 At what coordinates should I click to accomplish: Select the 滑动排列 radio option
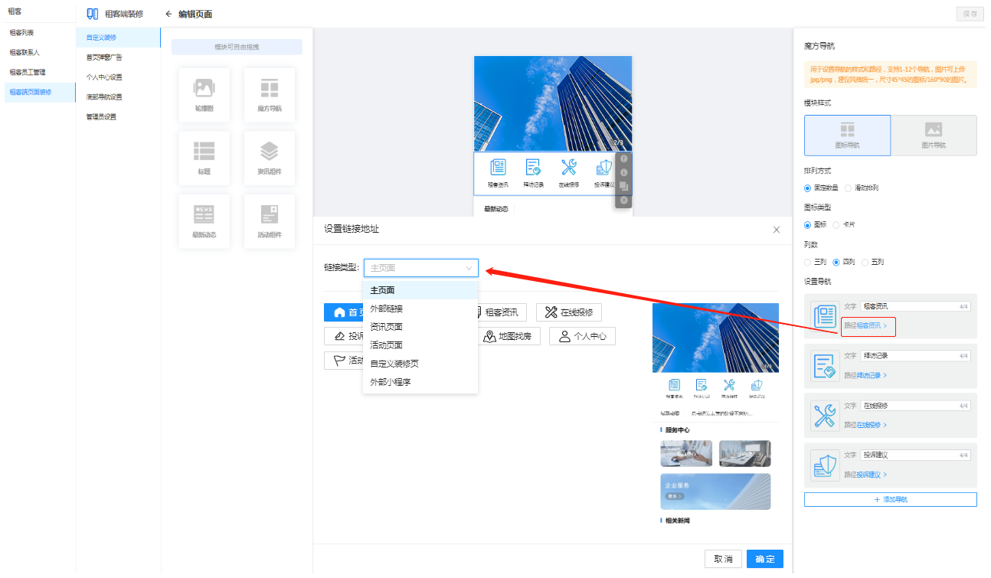pyautogui.click(x=849, y=188)
